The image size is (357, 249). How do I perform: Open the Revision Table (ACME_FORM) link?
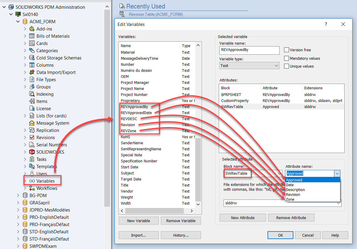(x=156, y=14)
